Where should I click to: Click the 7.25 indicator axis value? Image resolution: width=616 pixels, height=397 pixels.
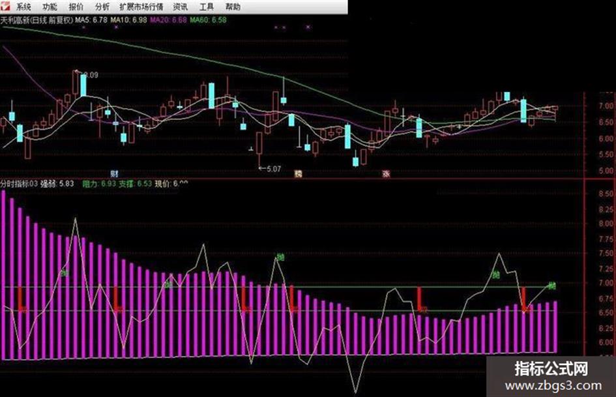coord(606,269)
